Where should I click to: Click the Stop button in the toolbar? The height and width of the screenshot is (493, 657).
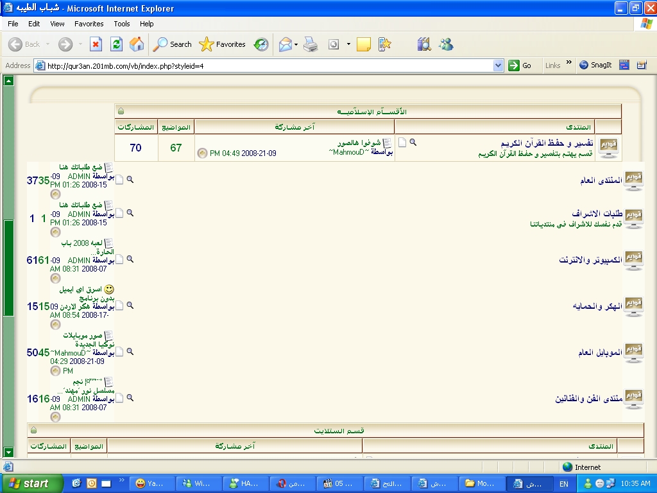point(96,44)
